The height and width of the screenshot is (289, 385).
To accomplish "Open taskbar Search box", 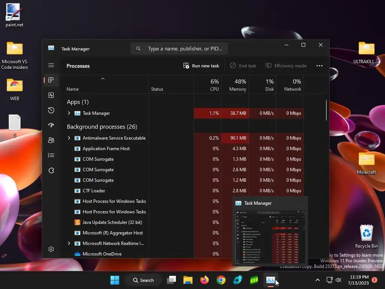I will pyautogui.click(x=143, y=280).
